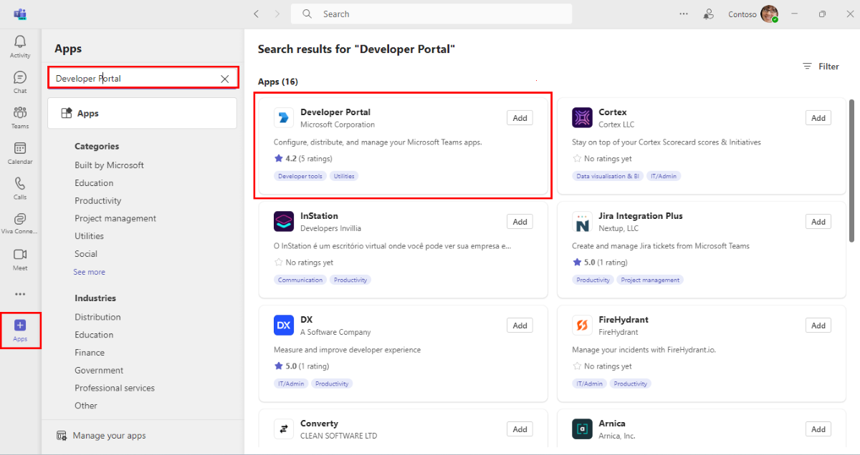This screenshot has height=455, width=860.
Task: Navigate back with the left arrow
Action: (257, 14)
